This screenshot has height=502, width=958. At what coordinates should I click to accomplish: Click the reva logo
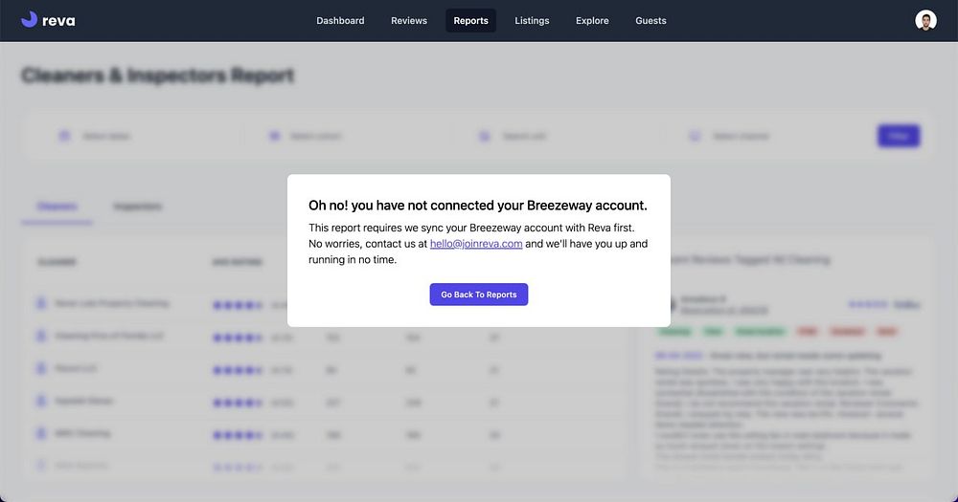[48, 20]
